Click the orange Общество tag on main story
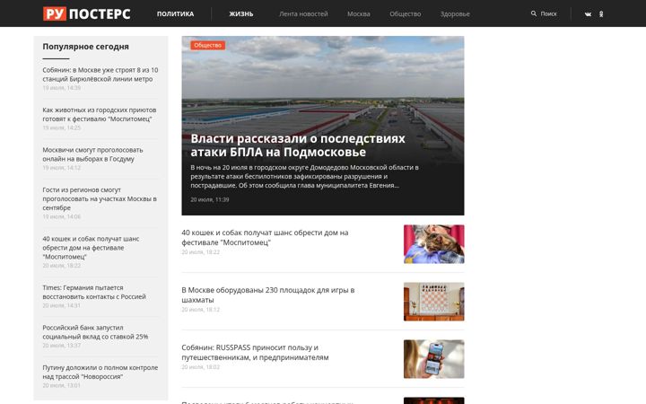646x404 pixels. [x=207, y=45]
